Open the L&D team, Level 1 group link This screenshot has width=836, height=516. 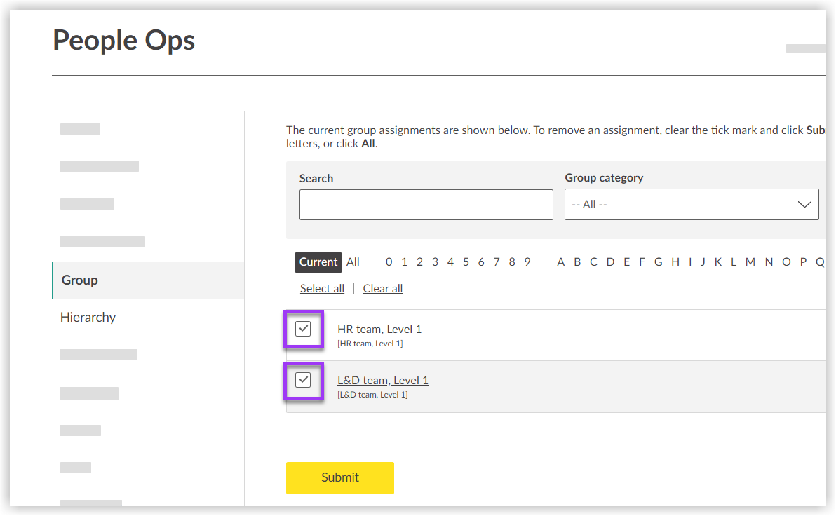tap(383, 379)
